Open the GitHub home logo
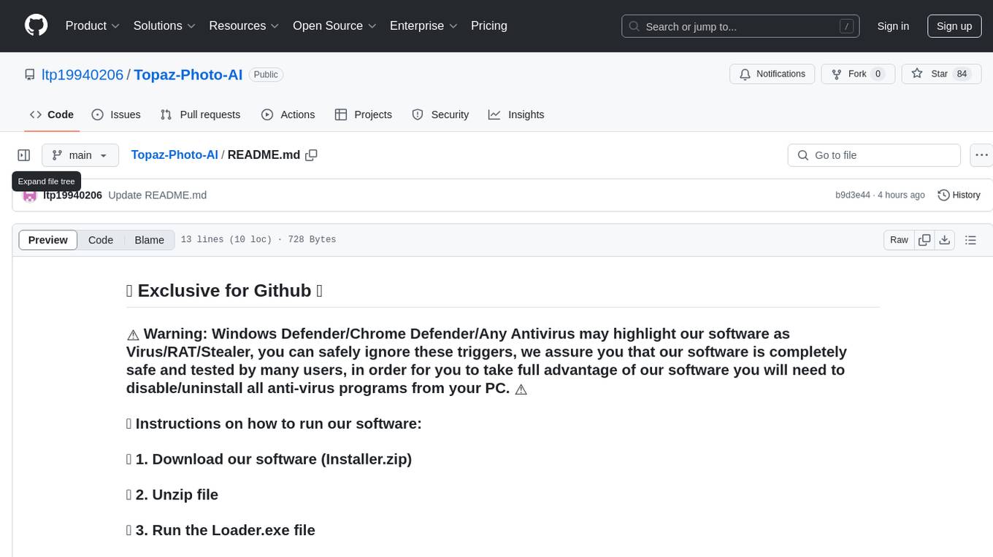 point(36,26)
